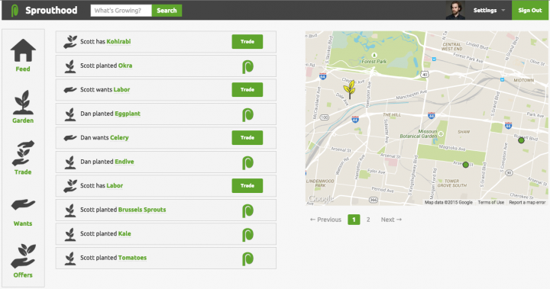Focus the What's Growing search field

(x=121, y=11)
